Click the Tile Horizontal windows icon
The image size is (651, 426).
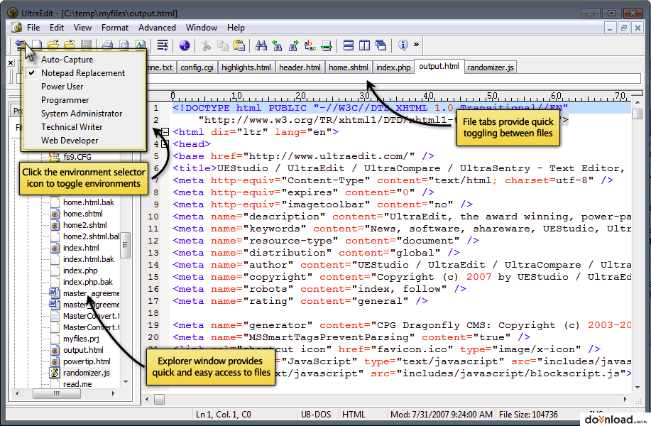[x=349, y=45]
